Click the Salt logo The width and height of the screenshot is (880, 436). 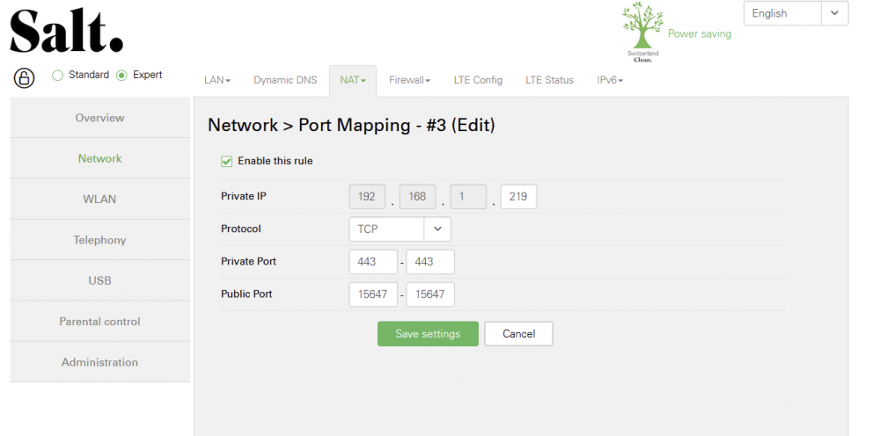coord(67,32)
